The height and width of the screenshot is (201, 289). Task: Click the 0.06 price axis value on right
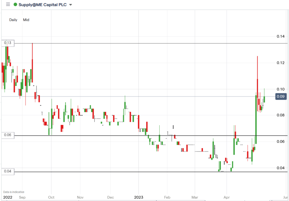[x=281, y=142]
